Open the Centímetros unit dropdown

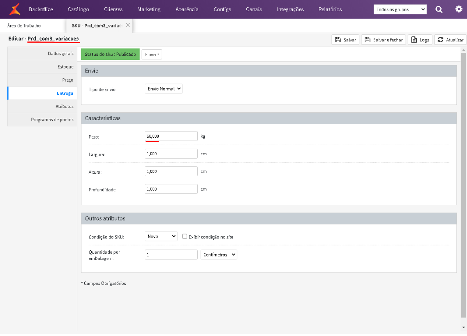tap(219, 254)
